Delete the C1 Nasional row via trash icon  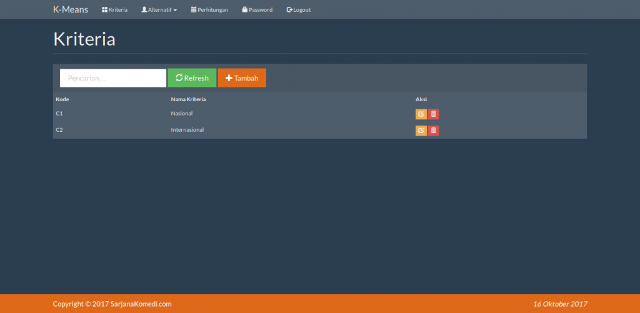[x=434, y=114]
